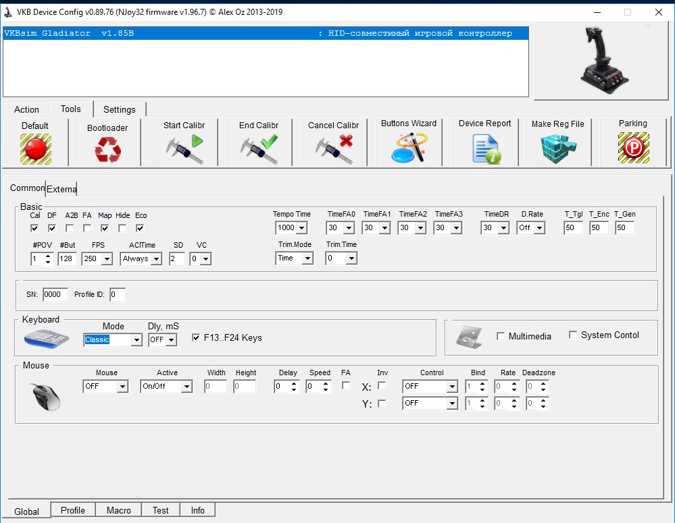The image size is (675, 523).
Task: Click the Gladiator joystick picture
Action: click(x=604, y=60)
